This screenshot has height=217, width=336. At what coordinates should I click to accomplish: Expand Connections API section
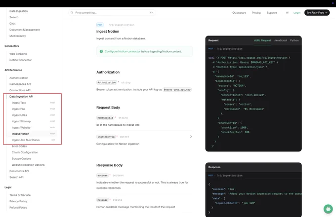point(20,90)
